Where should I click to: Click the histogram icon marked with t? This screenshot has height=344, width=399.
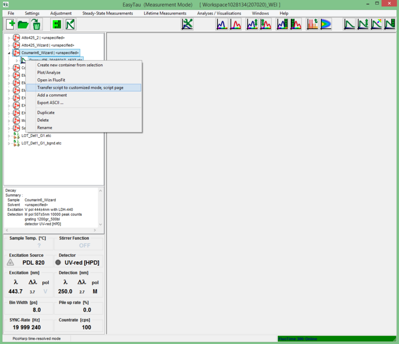(313, 23)
